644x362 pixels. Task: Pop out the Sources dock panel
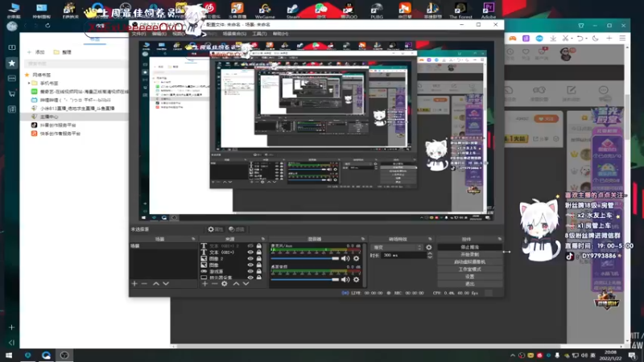coord(263,239)
